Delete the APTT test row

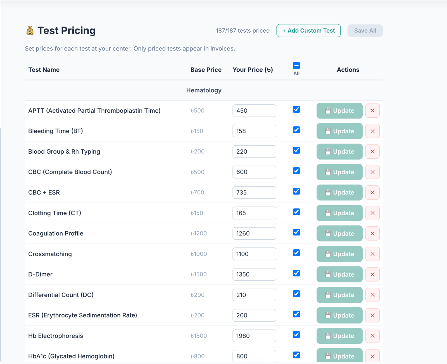(x=372, y=111)
